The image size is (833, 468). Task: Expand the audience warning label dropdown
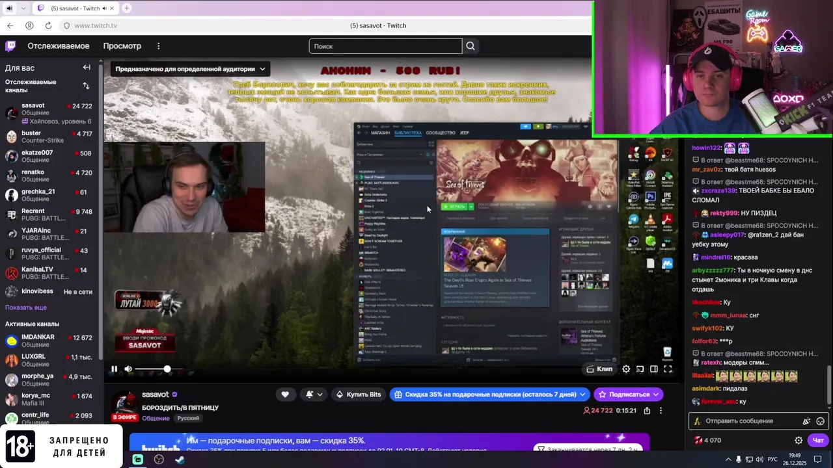click(191, 69)
